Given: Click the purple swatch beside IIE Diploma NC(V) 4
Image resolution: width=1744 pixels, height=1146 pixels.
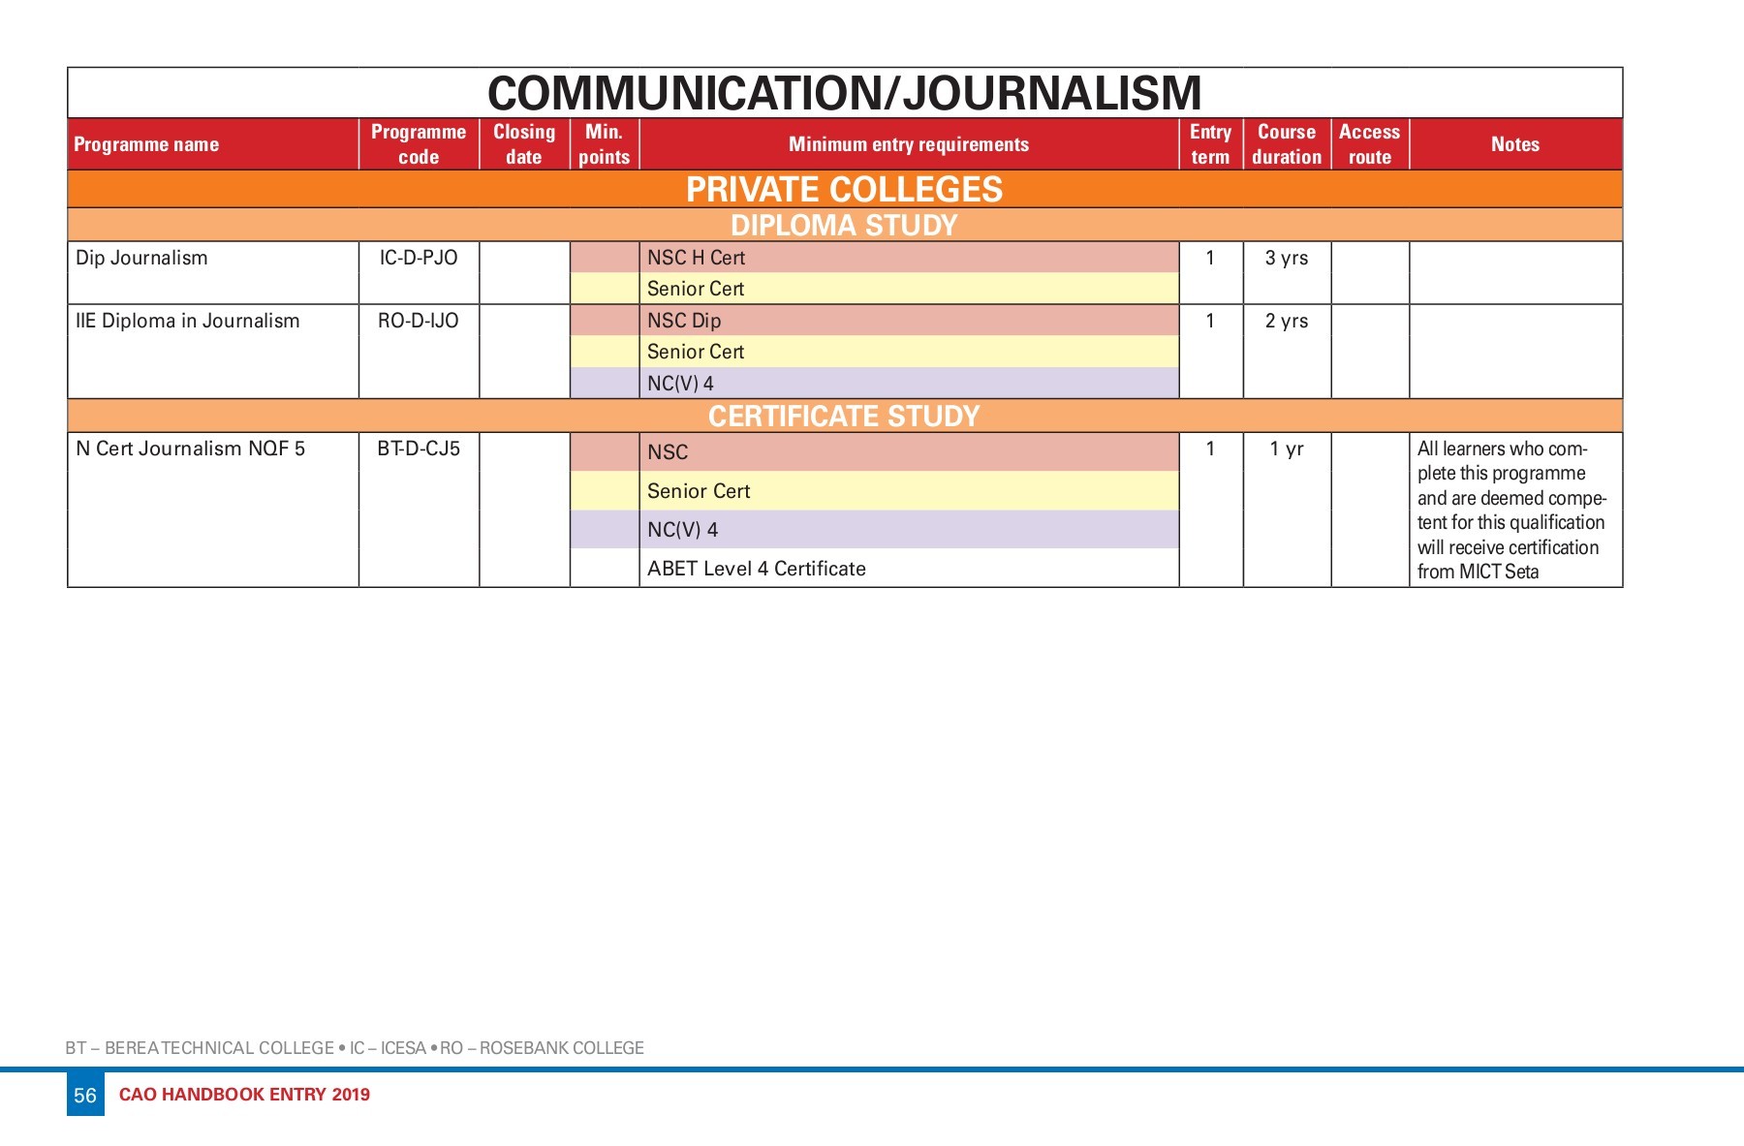Looking at the screenshot, I should pyautogui.click(x=604, y=384).
